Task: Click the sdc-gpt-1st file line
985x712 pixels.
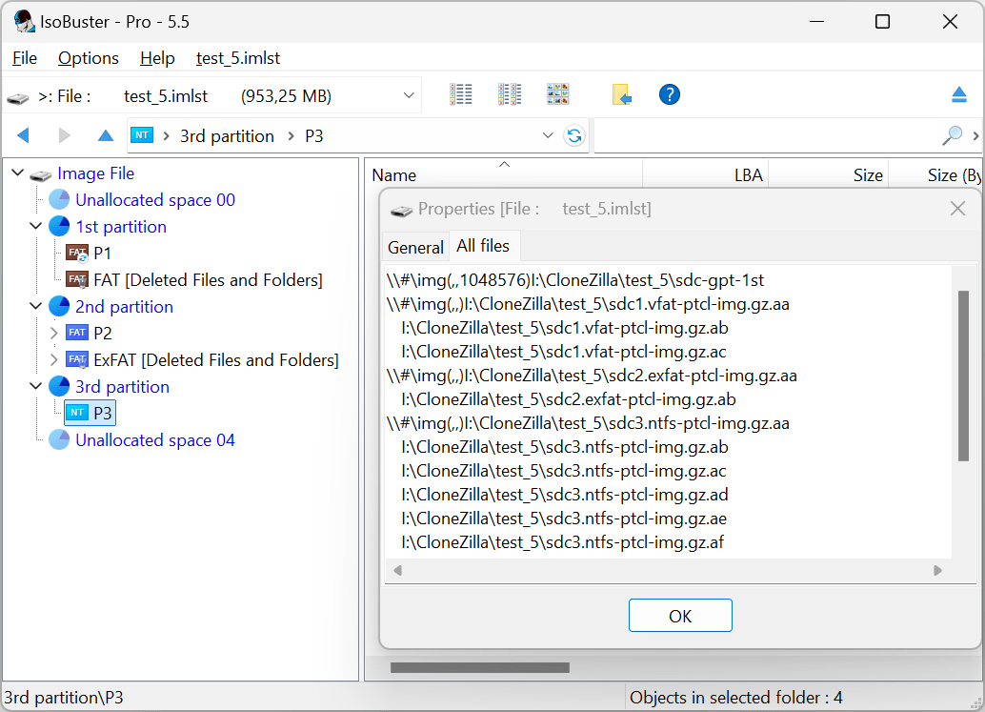Action: pos(574,280)
